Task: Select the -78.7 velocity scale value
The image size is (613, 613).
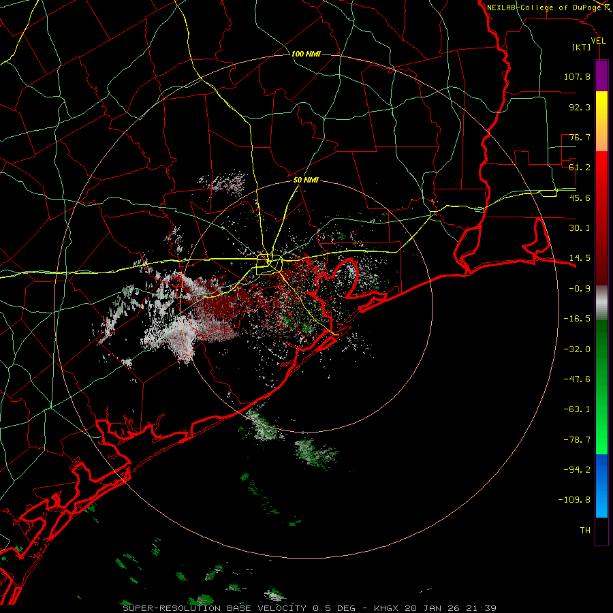Action: point(577,440)
